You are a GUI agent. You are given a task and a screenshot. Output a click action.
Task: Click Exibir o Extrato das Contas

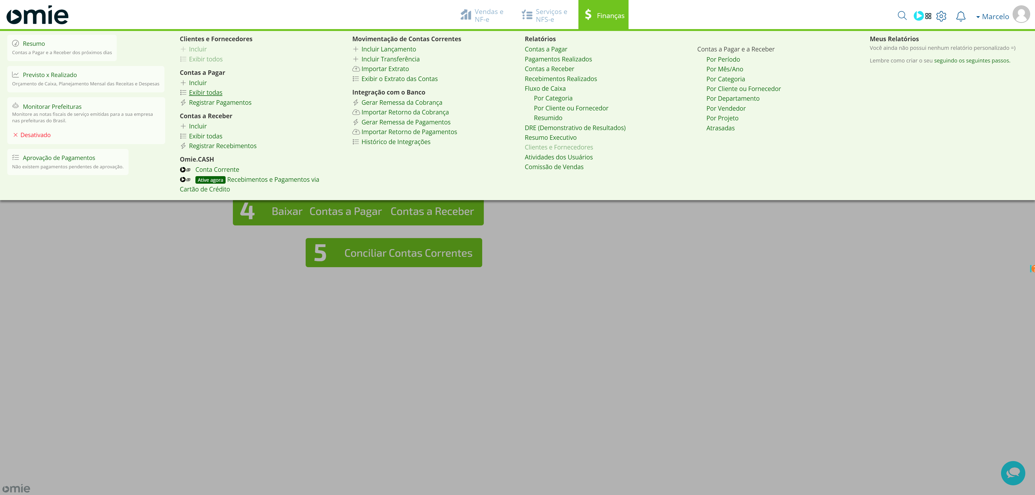[399, 79]
